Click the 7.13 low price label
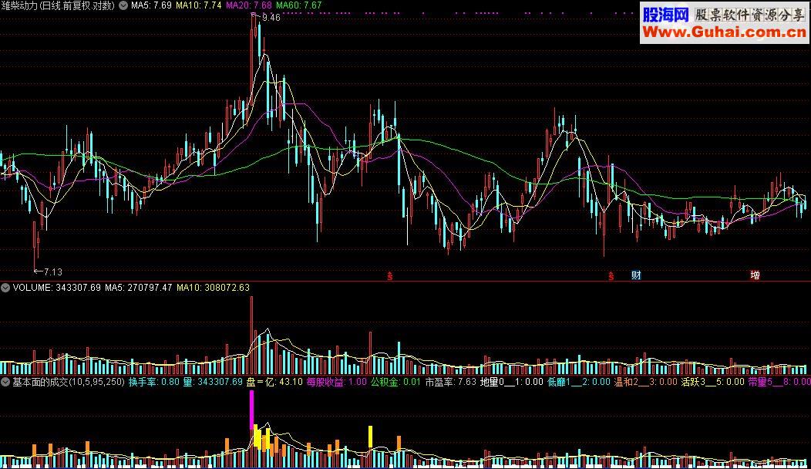The height and width of the screenshot is (469, 811). tap(52, 272)
